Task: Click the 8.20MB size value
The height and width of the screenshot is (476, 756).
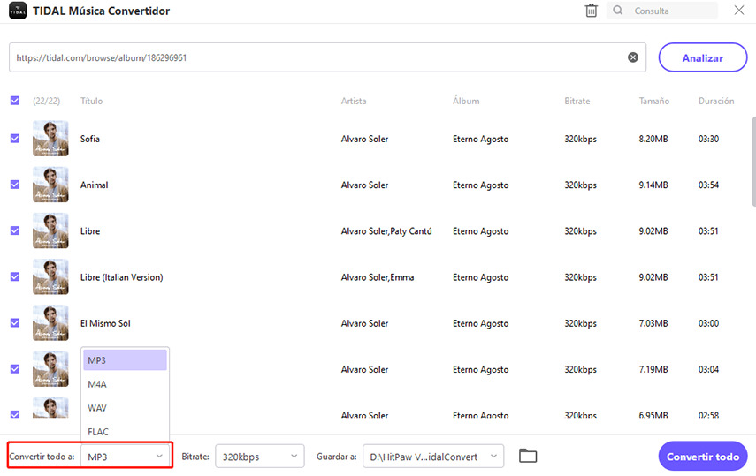Action: click(653, 139)
